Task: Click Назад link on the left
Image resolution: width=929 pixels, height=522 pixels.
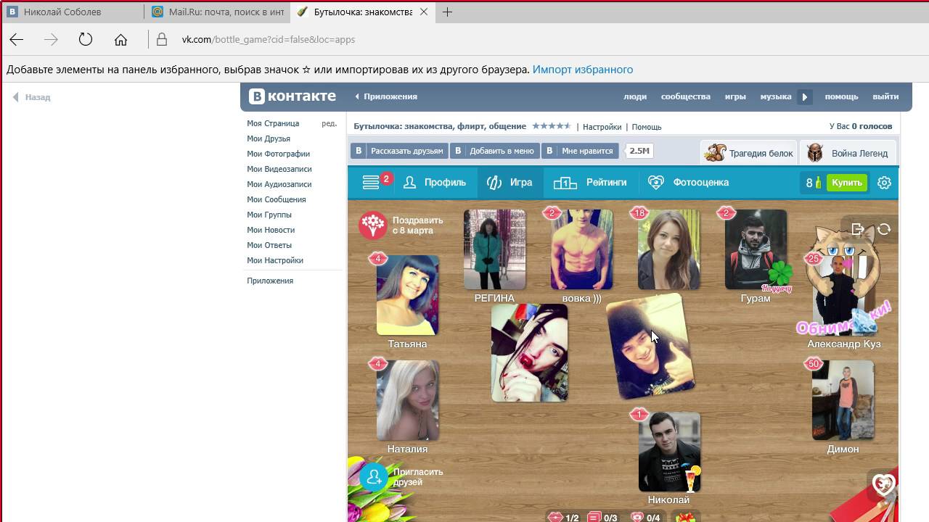Action: (x=31, y=97)
